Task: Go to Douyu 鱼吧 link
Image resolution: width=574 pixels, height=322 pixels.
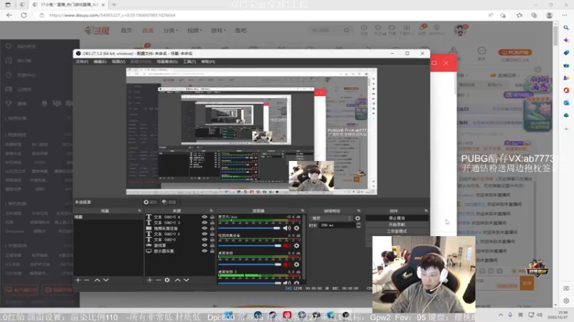Action: [240, 30]
